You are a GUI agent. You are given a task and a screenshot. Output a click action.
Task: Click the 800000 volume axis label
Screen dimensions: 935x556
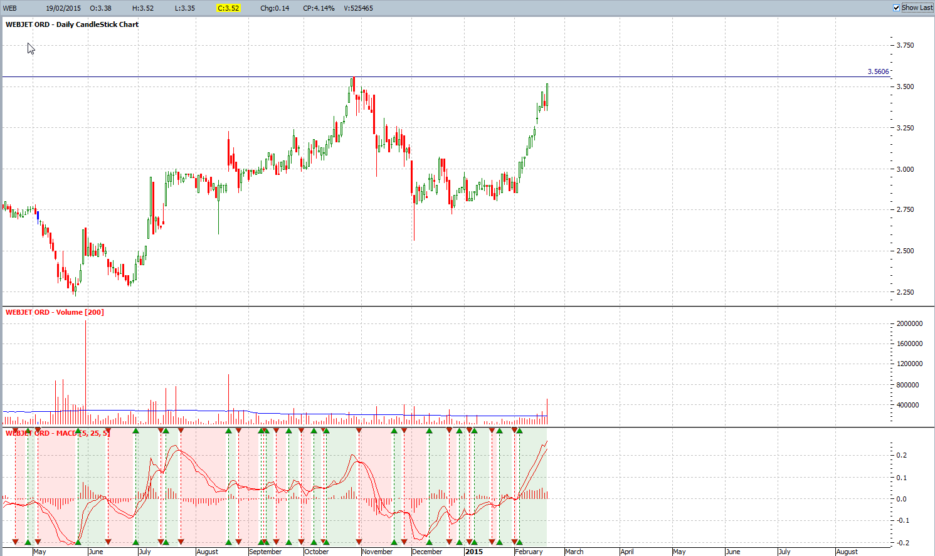click(907, 385)
